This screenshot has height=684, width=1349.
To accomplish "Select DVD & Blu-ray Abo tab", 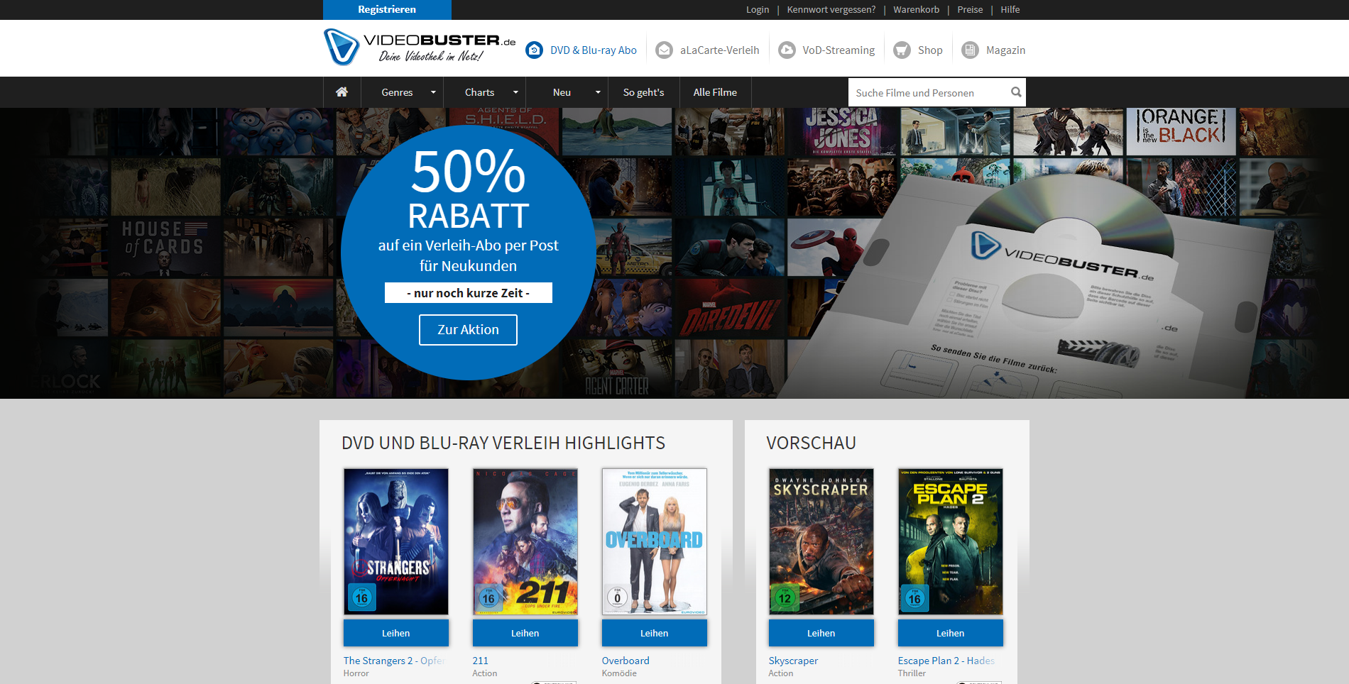I will [x=581, y=50].
